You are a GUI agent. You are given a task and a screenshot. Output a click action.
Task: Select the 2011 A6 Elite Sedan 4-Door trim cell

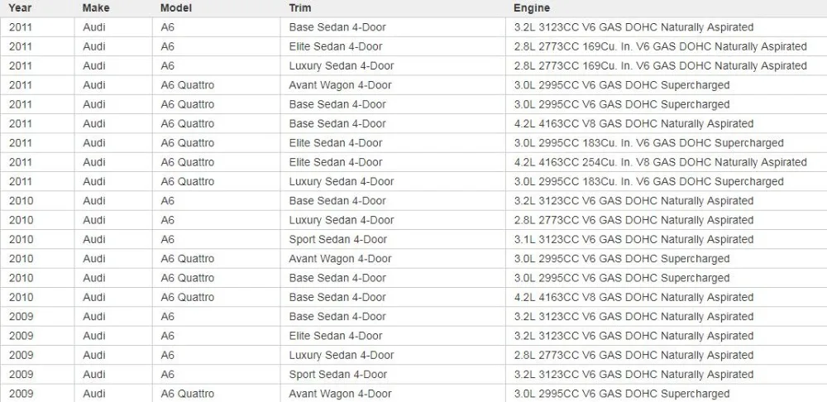[393, 46]
